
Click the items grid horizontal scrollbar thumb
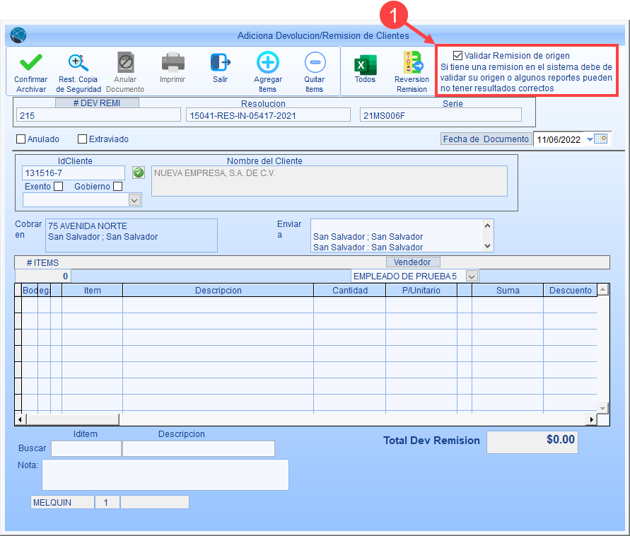point(73,419)
